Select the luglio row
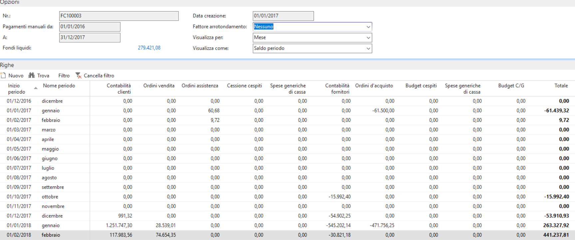 (287, 168)
